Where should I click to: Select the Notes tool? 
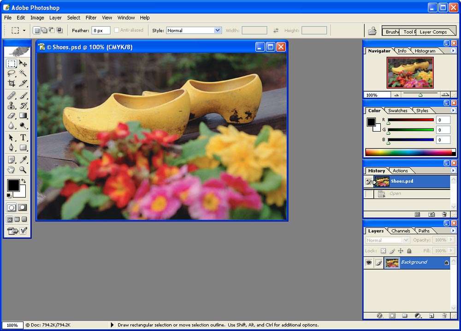[12, 159]
